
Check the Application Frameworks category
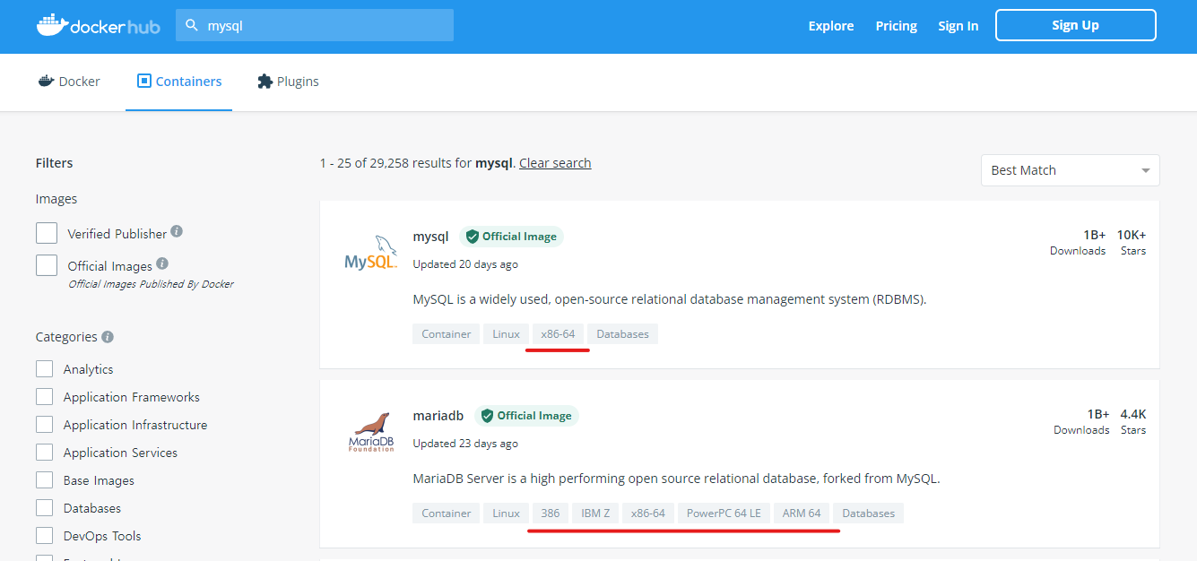(45, 397)
